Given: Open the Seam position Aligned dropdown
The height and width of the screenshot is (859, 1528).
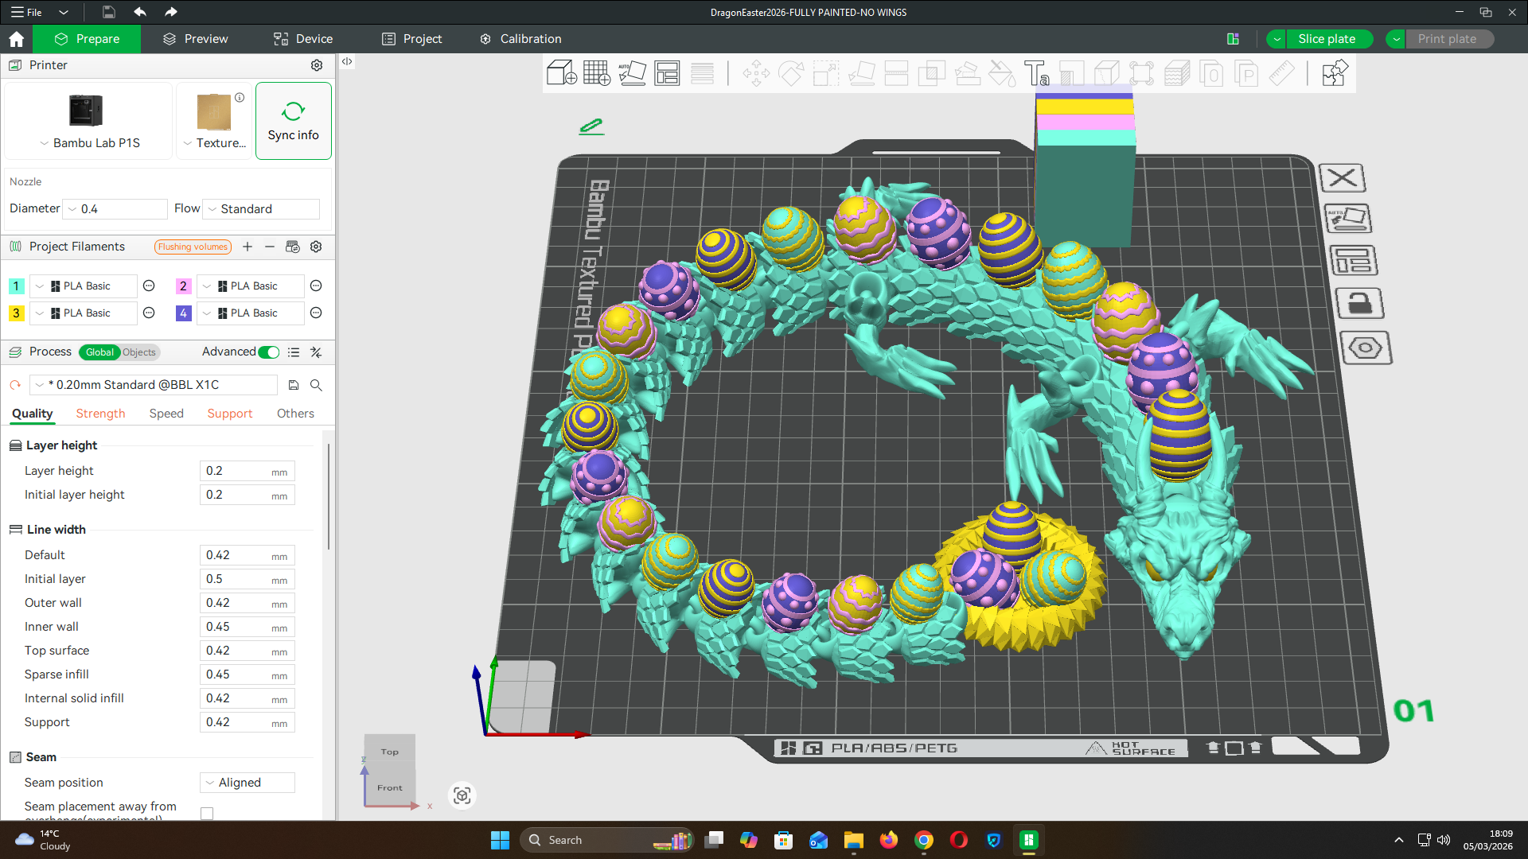Looking at the screenshot, I should (248, 783).
